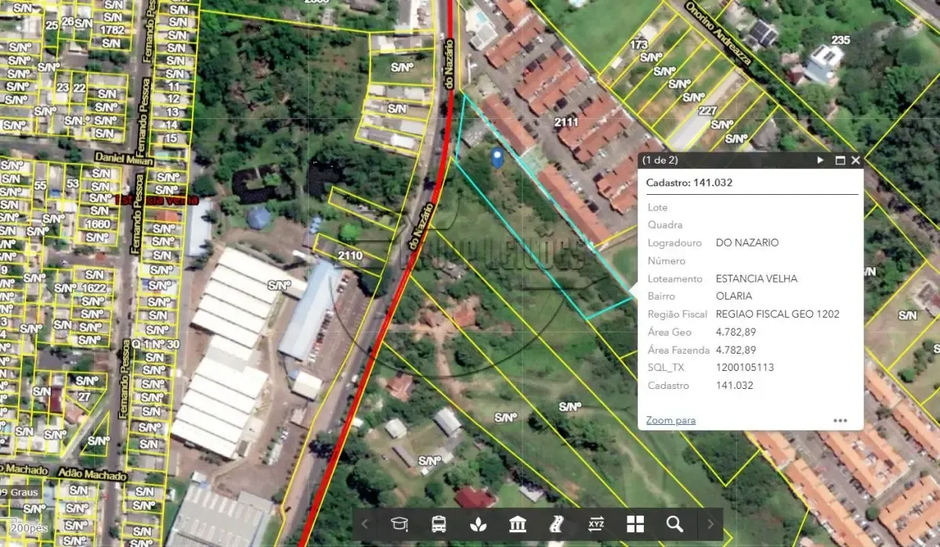940x547 pixels.
Task: Maximize the Cadastro popup window
Action: click(840, 160)
